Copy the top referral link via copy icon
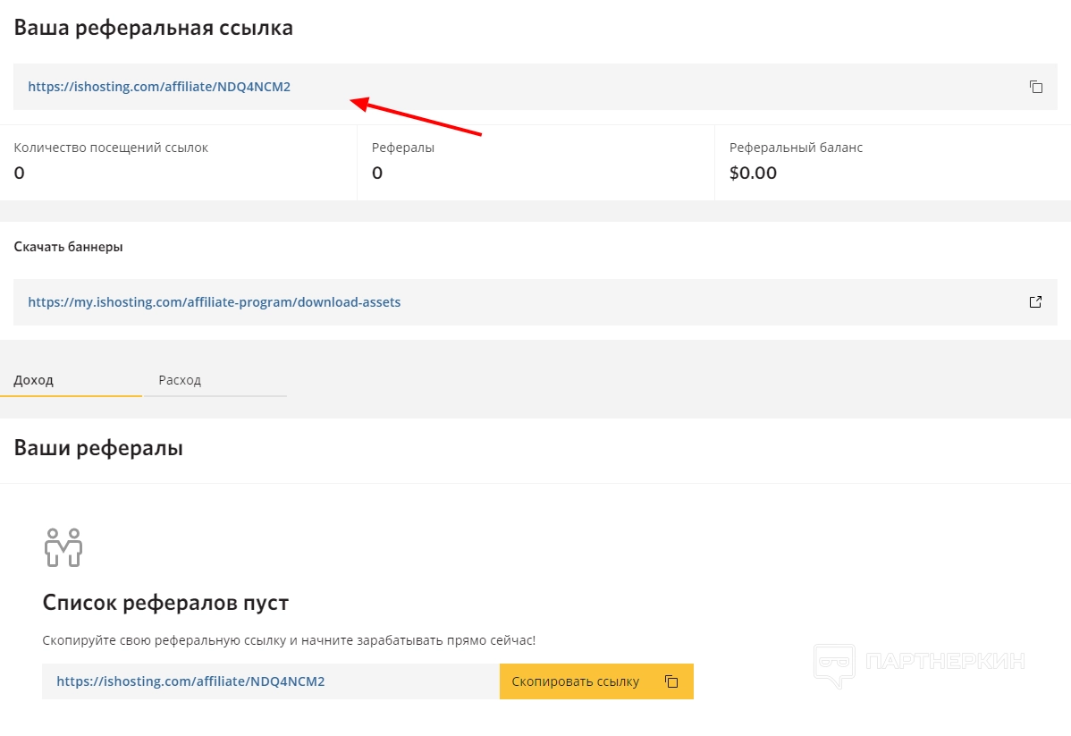The height and width of the screenshot is (736, 1071). tap(1035, 87)
